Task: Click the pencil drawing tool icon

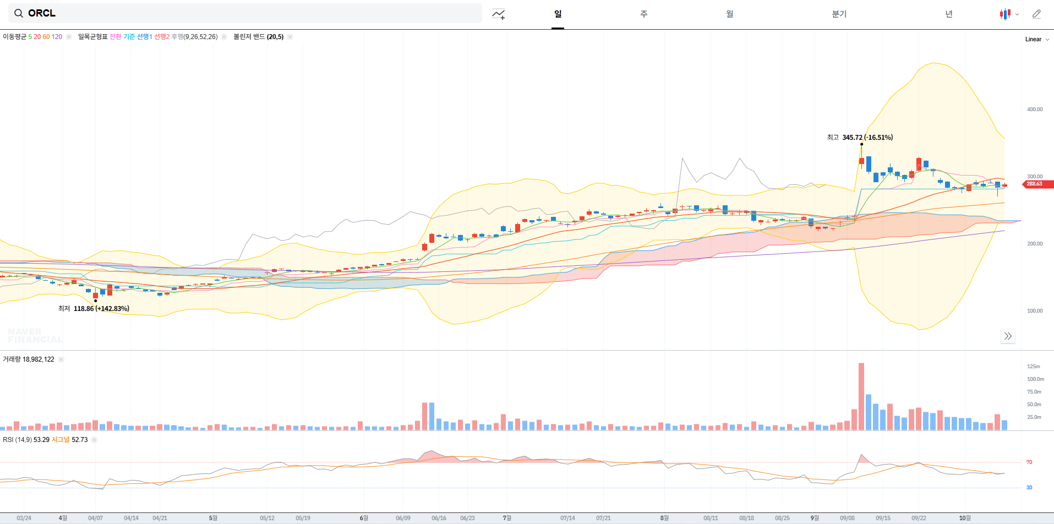Action: pos(1036,14)
